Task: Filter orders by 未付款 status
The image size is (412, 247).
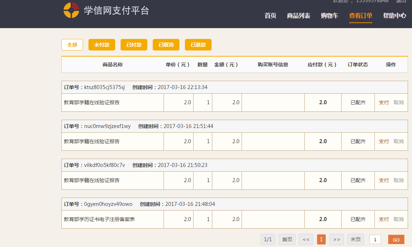Action: pos(101,44)
